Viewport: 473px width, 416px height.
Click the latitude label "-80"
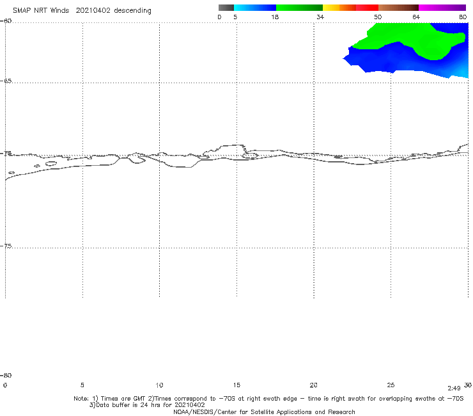(6, 375)
